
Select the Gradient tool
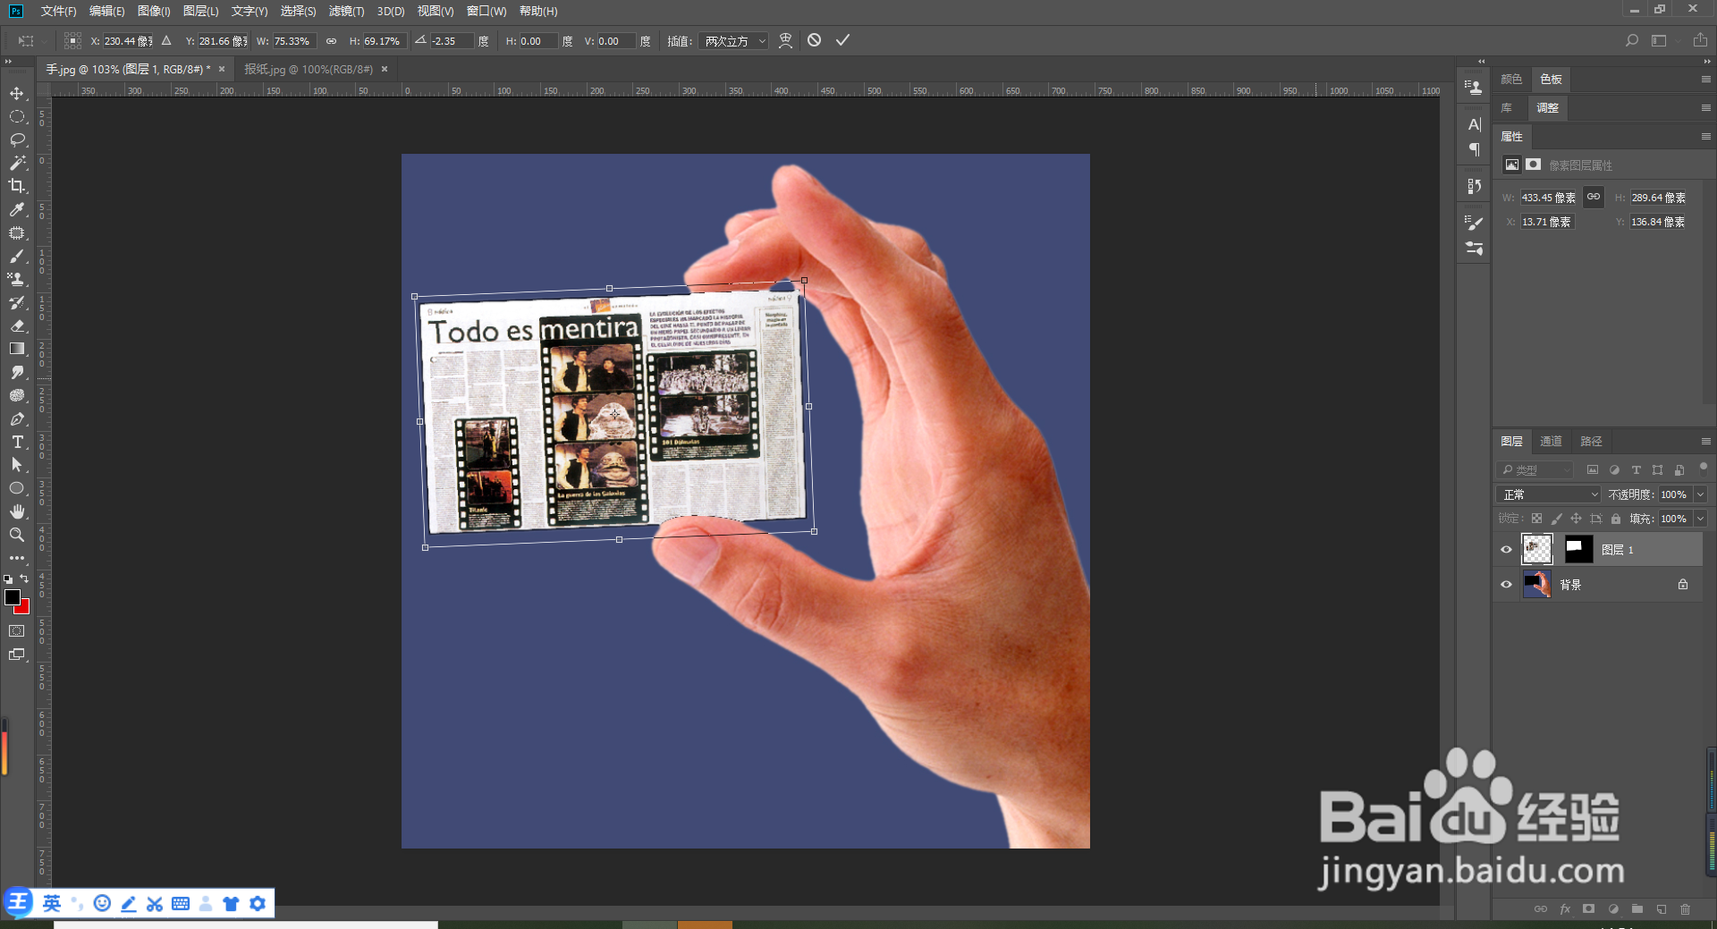pos(17,349)
